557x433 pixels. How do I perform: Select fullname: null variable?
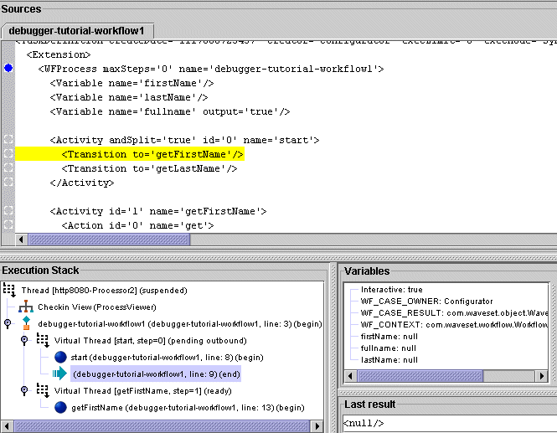coord(389,348)
